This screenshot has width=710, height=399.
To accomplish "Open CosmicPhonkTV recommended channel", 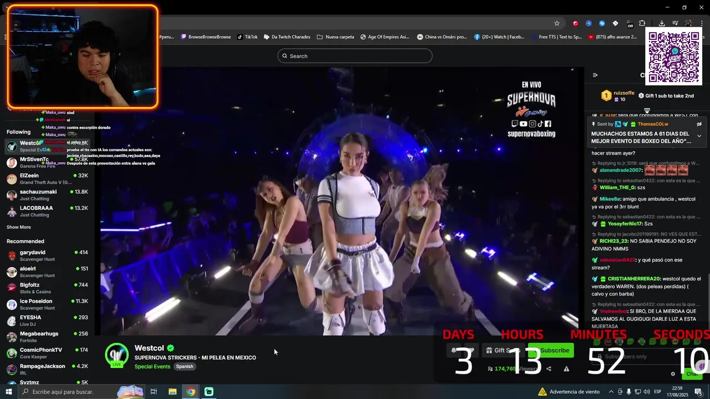I will tap(47, 353).
